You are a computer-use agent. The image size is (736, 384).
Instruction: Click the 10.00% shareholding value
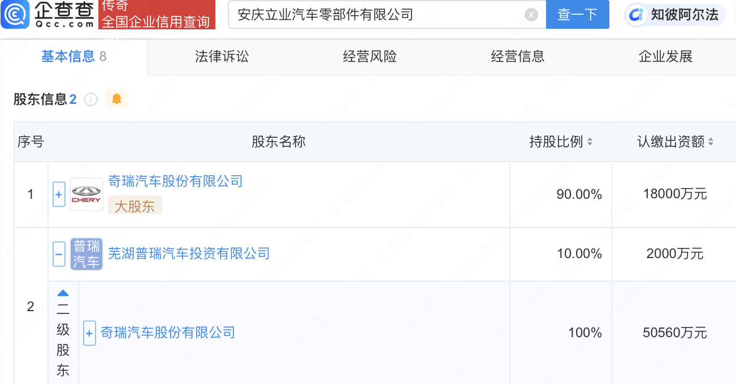click(x=579, y=254)
